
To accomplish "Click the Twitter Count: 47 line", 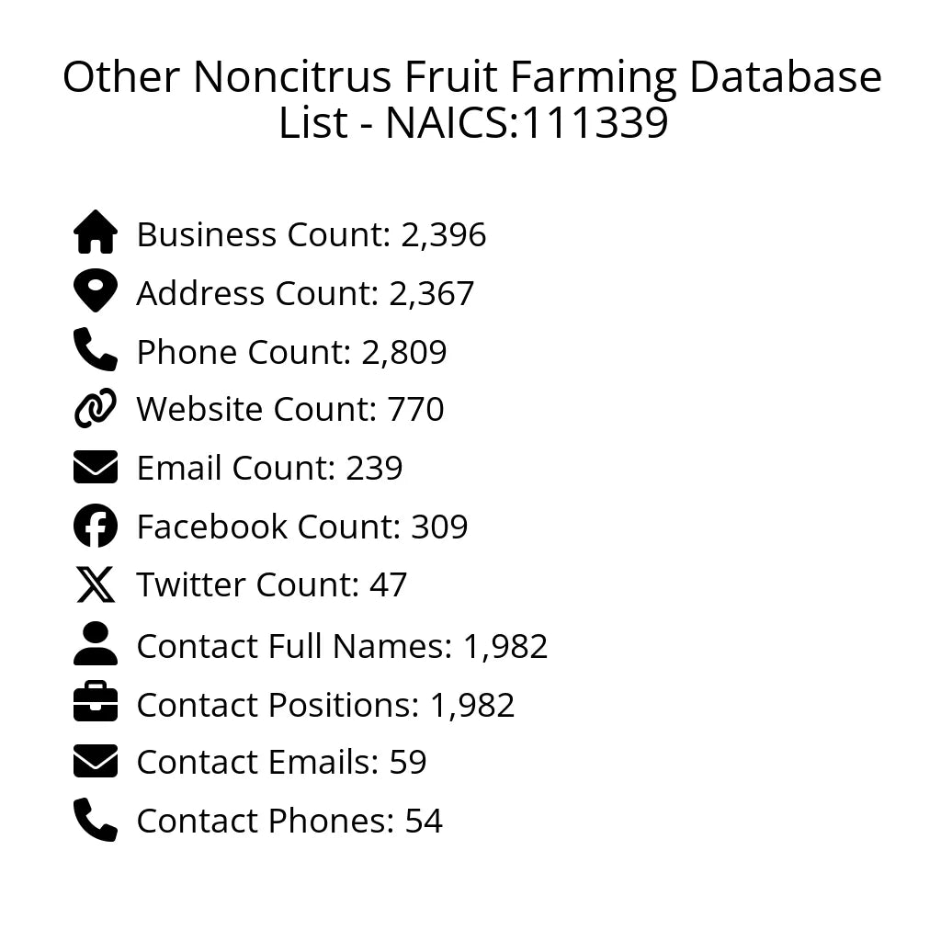I will [x=271, y=585].
